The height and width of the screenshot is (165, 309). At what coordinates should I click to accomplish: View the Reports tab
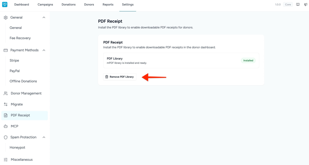click(108, 5)
